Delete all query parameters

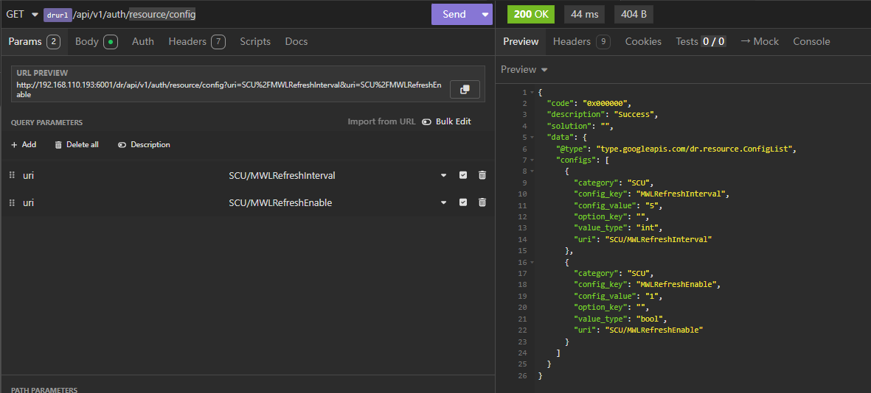[x=77, y=145]
